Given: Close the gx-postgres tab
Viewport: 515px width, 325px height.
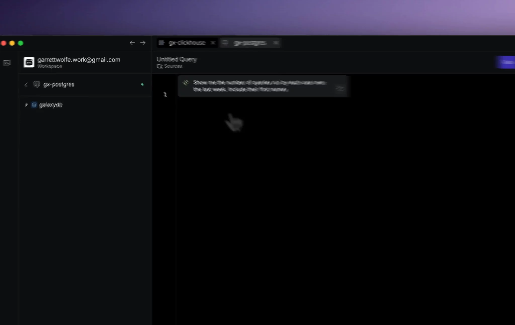Looking at the screenshot, I should point(276,43).
